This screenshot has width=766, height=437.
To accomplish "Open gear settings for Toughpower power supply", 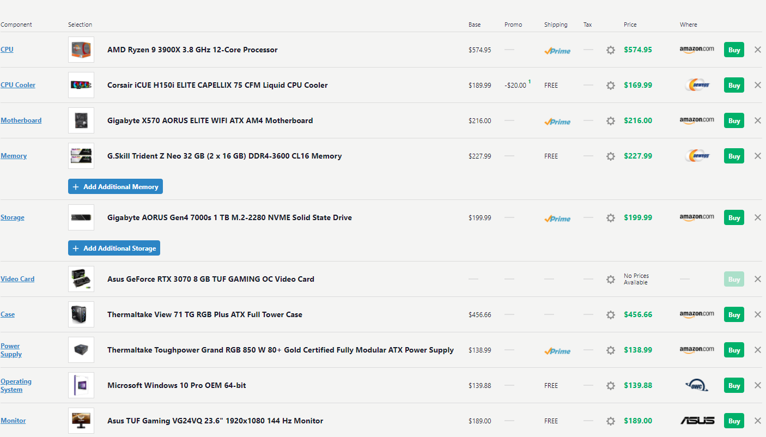I will 611,350.
